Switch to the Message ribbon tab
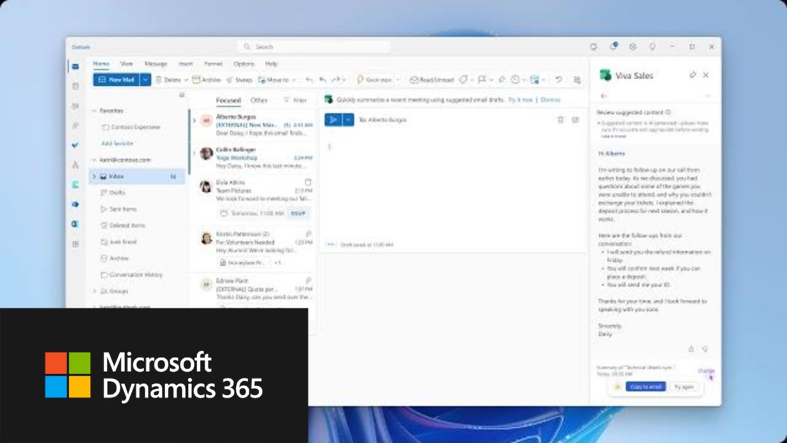The height and width of the screenshot is (443, 787). (156, 63)
